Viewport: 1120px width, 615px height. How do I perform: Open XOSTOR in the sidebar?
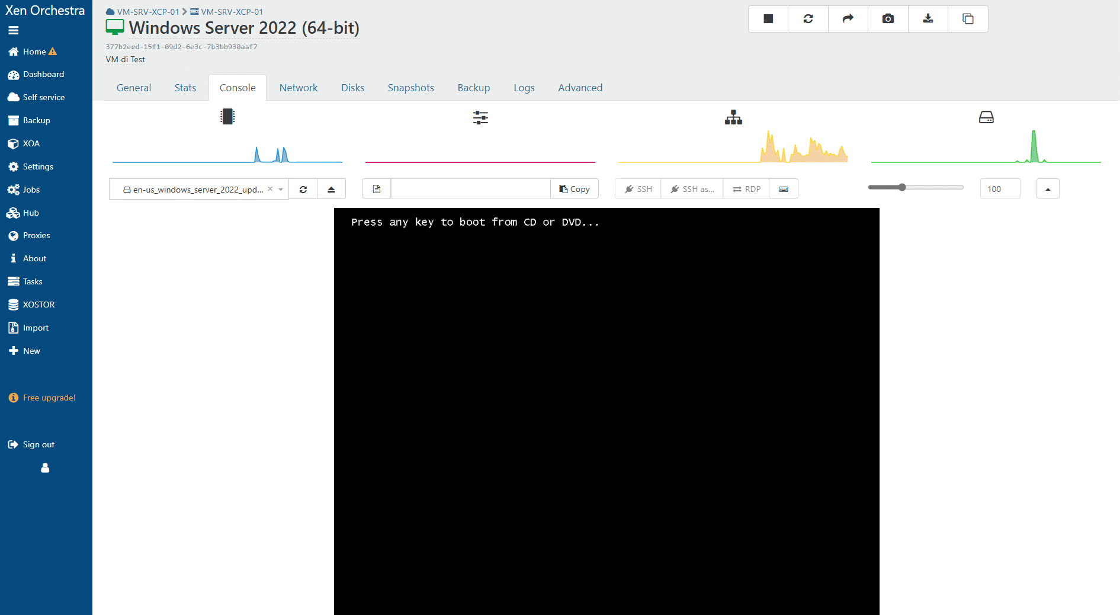[x=31, y=305]
